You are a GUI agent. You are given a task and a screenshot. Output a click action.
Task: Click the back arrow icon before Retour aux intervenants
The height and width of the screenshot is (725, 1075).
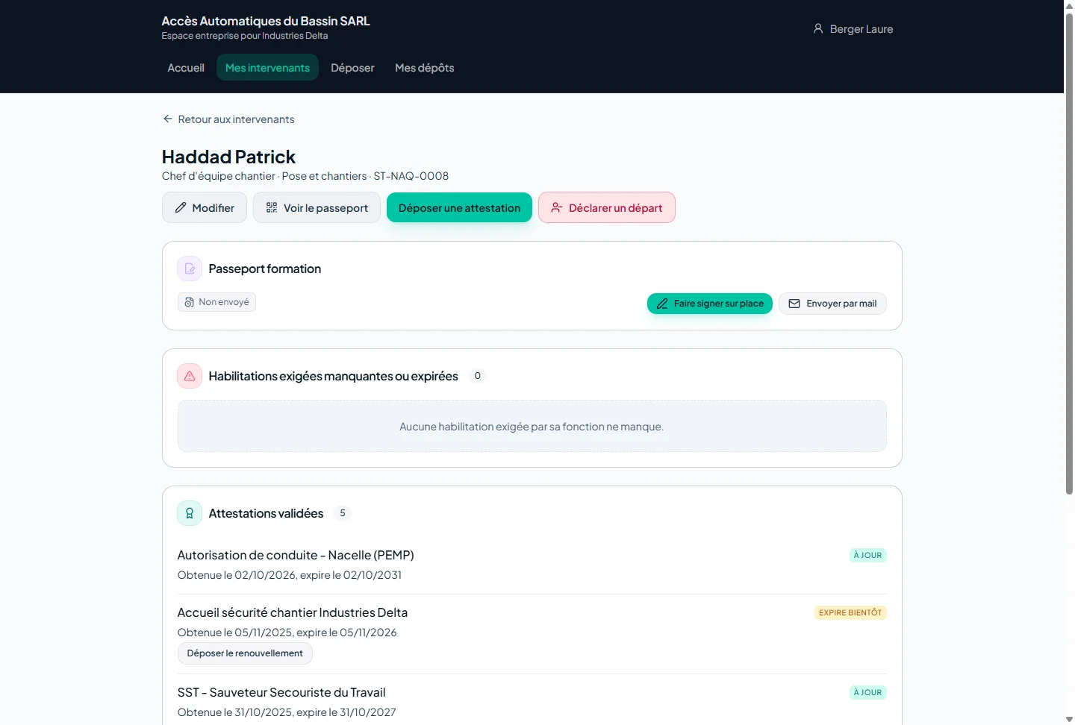tap(168, 119)
